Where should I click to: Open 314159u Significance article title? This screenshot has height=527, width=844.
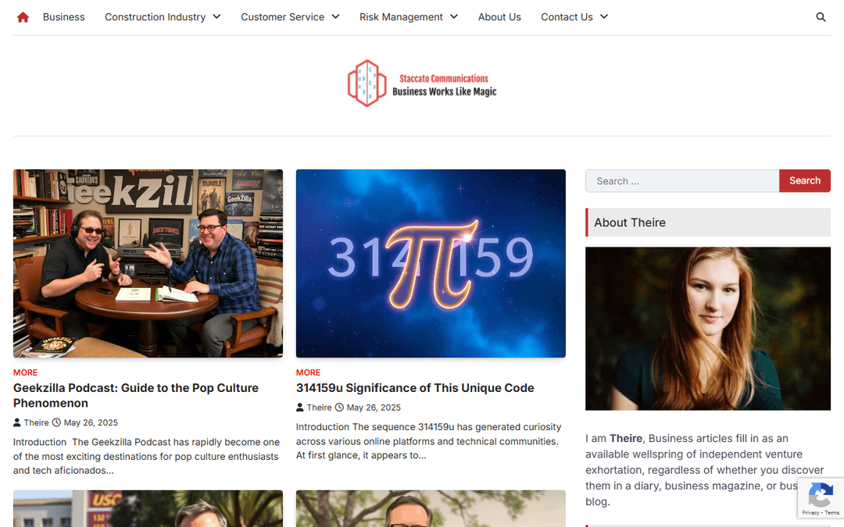click(x=415, y=388)
